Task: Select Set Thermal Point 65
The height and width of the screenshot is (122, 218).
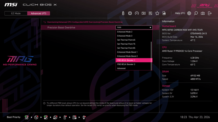Action: (133, 40)
